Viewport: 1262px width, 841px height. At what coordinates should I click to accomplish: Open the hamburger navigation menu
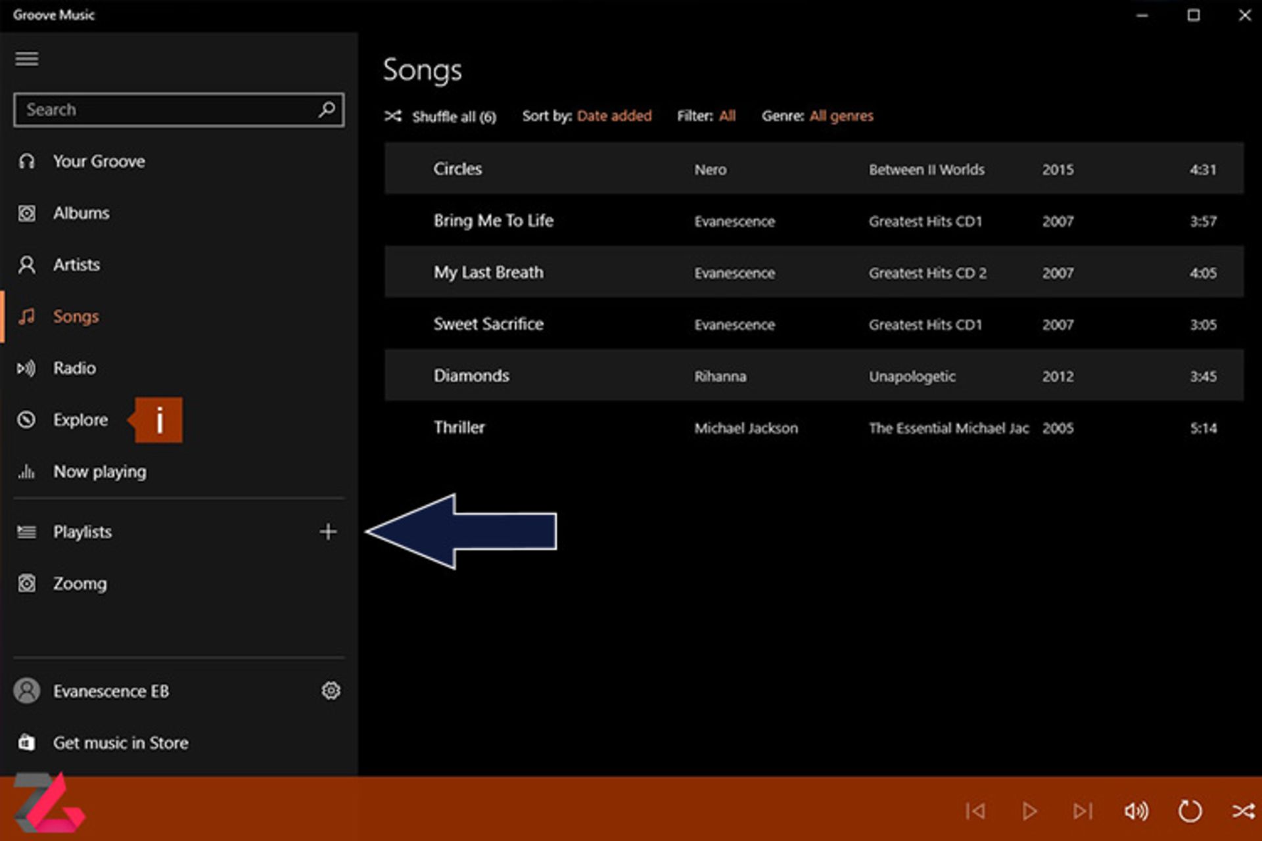pyautogui.click(x=27, y=59)
